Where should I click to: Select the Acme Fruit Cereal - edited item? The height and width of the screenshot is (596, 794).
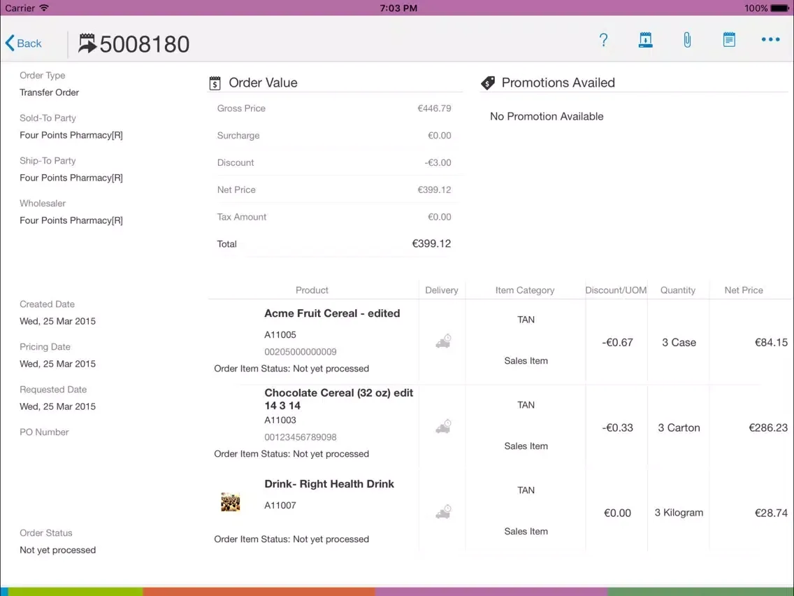332,313
